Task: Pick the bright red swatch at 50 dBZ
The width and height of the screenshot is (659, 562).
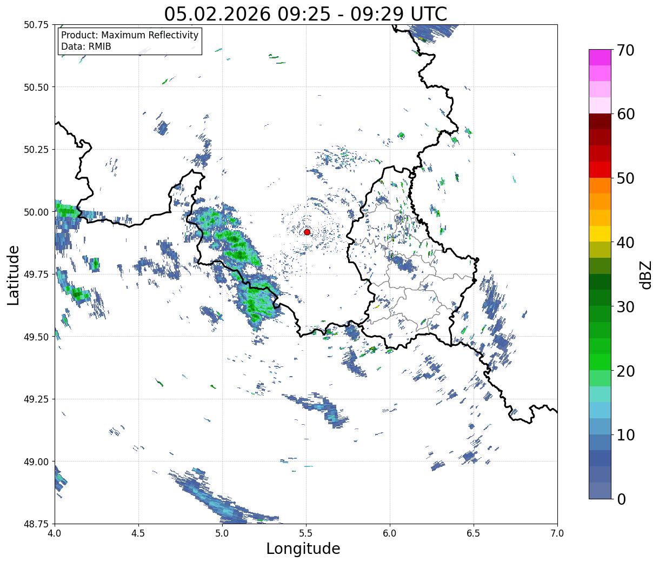Action: click(600, 170)
